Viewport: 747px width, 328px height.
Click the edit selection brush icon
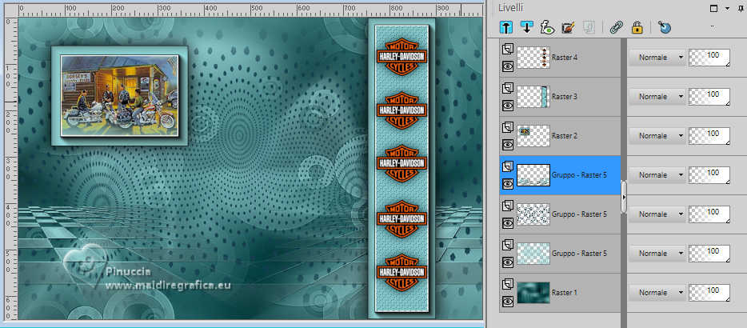click(568, 28)
